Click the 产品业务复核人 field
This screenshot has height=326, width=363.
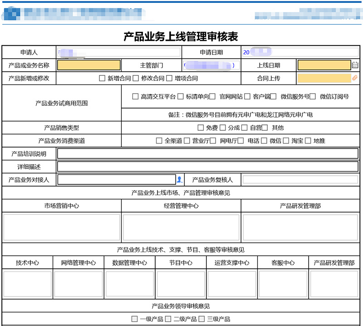pyautogui.click(x=300, y=180)
